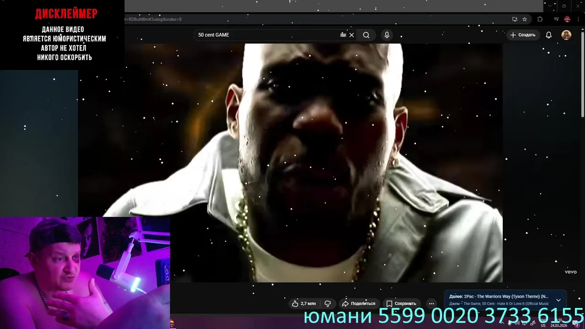
Task: Like the video with 2,7 млн likes
Action: pos(304,303)
